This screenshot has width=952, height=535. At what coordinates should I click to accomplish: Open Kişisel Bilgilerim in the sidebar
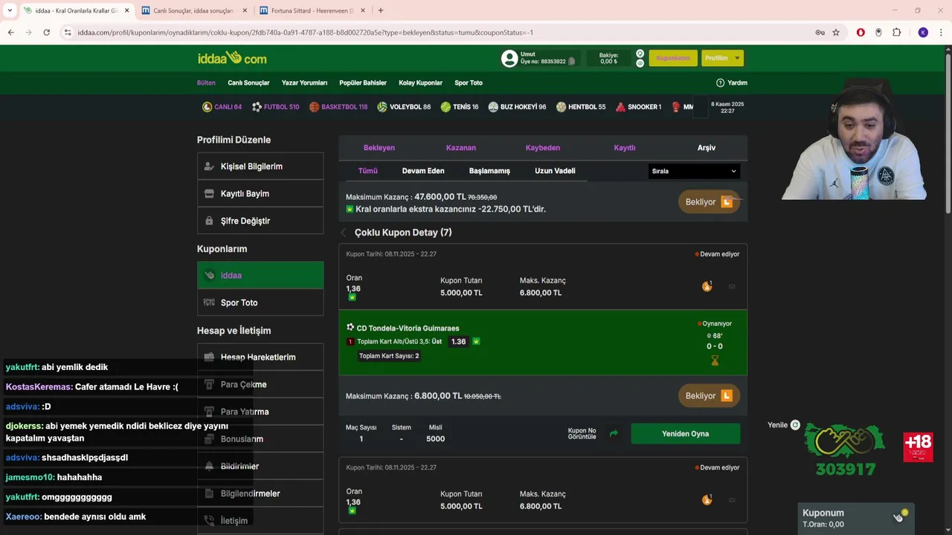tap(260, 166)
